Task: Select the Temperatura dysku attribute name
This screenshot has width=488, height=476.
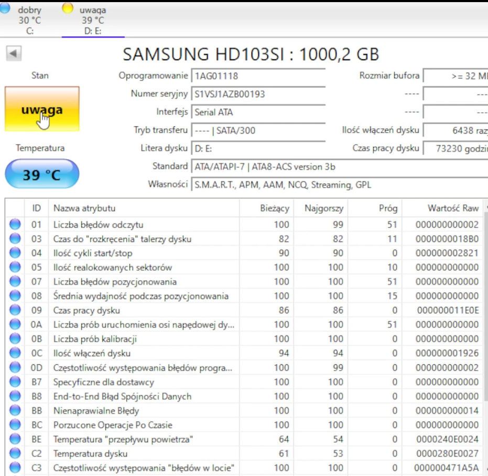Action: (90, 453)
